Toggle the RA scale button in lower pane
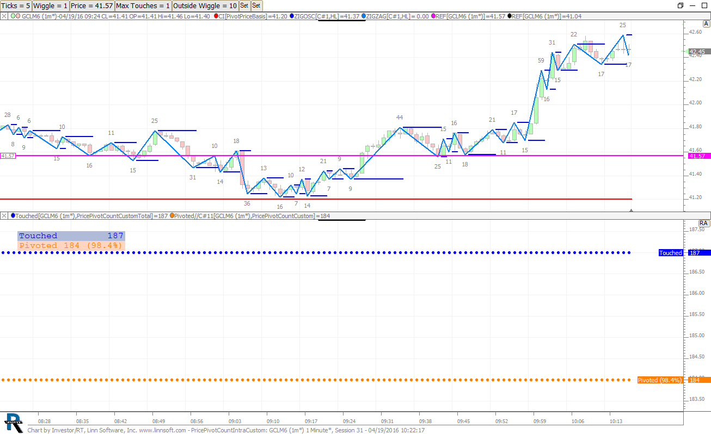The width and height of the screenshot is (711, 434). pyautogui.click(x=703, y=223)
